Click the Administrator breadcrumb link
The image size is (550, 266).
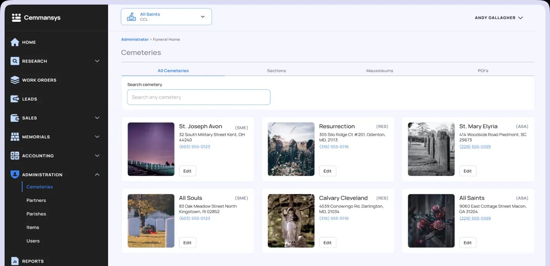135,39
